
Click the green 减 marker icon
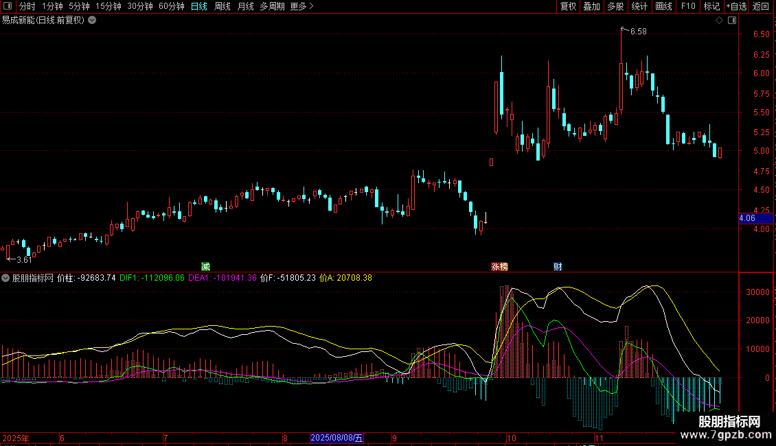tap(205, 266)
